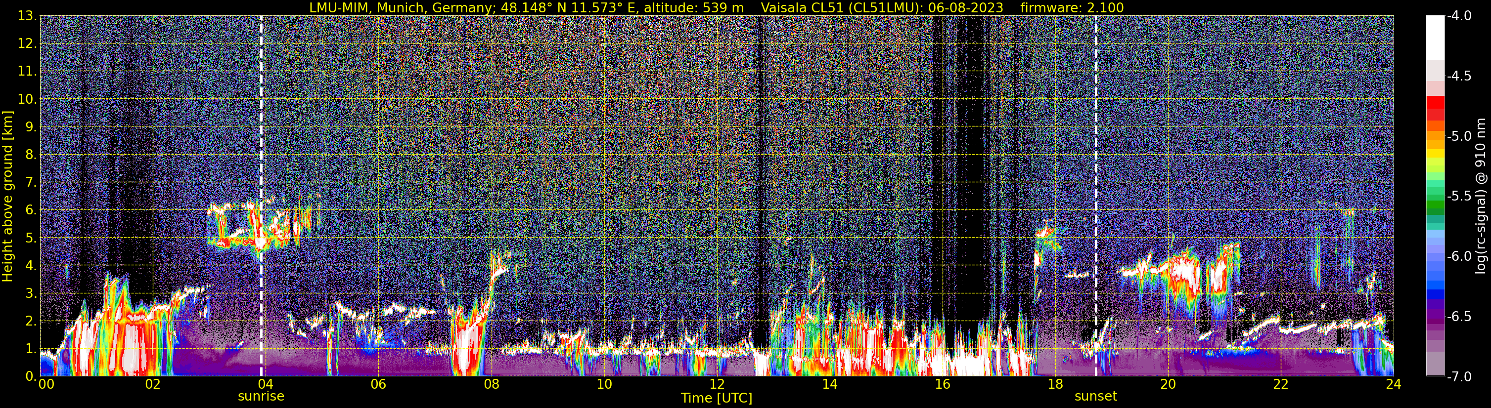Click the 'log(rc-signal) @ 910 nm' colorbar label
The width and height of the screenshot is (1491, 408).
point(1482,196)
